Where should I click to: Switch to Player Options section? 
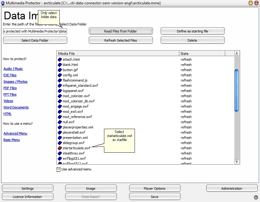point(154,189)
